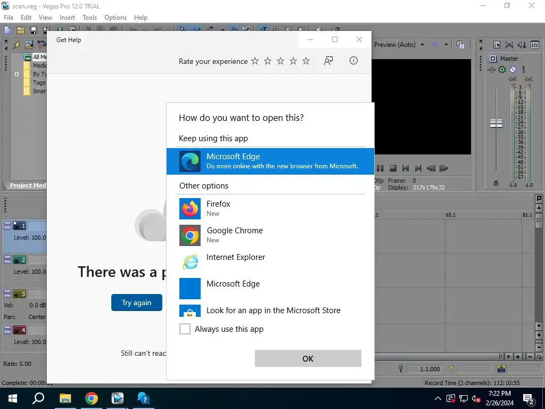Viewport: 545px width, 409px height.
Task: Open File Explorer from the taskbar
Action: coord(65,398)
